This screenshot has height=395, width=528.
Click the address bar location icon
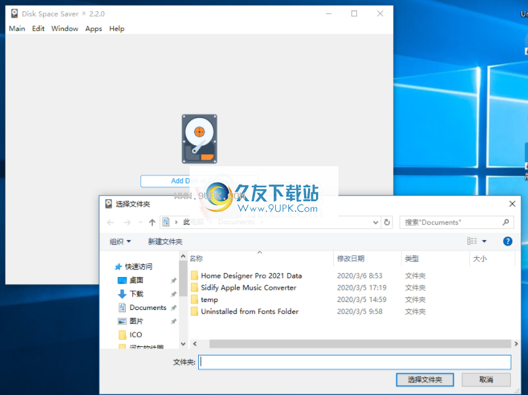click(x=166, y=222)
